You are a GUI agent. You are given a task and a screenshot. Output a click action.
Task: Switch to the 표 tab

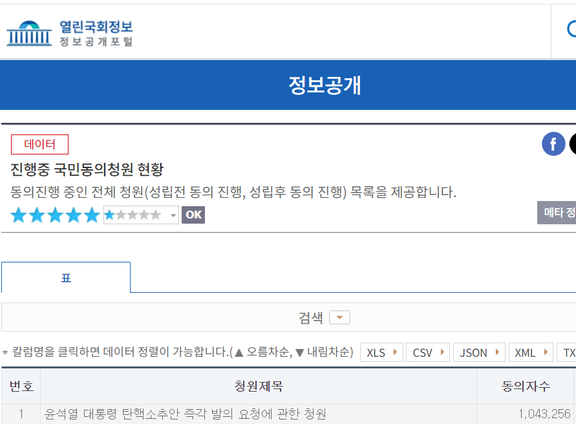[x=65, y=277]
